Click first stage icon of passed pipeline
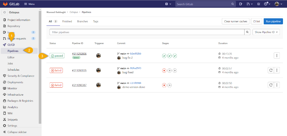The image size is (287, 136). [x=164, y=56]
